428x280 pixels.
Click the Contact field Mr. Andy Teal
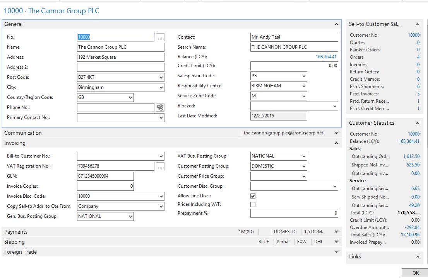click(x=294, y=37)
